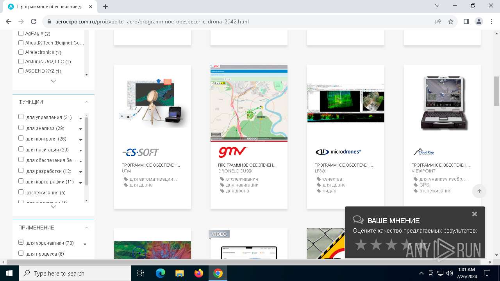Open the CS-SOFT brand logo
This screenshot has height=281, width=500.
tap(141, 152)
